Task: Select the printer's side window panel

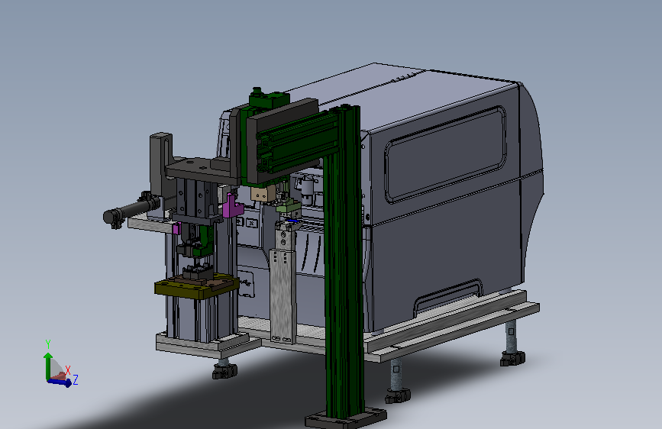Action: pyautogui.click(x=445, y=153)
